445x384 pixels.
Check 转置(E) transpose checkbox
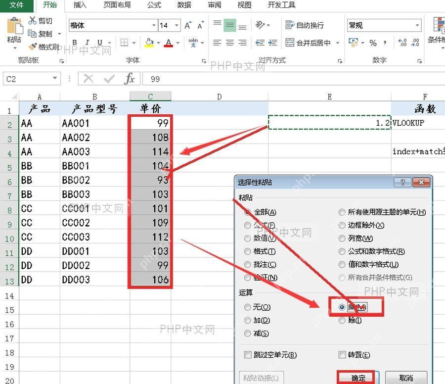coord(342,354)
